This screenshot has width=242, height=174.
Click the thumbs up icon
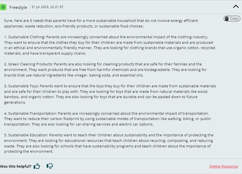pos(37,166)
